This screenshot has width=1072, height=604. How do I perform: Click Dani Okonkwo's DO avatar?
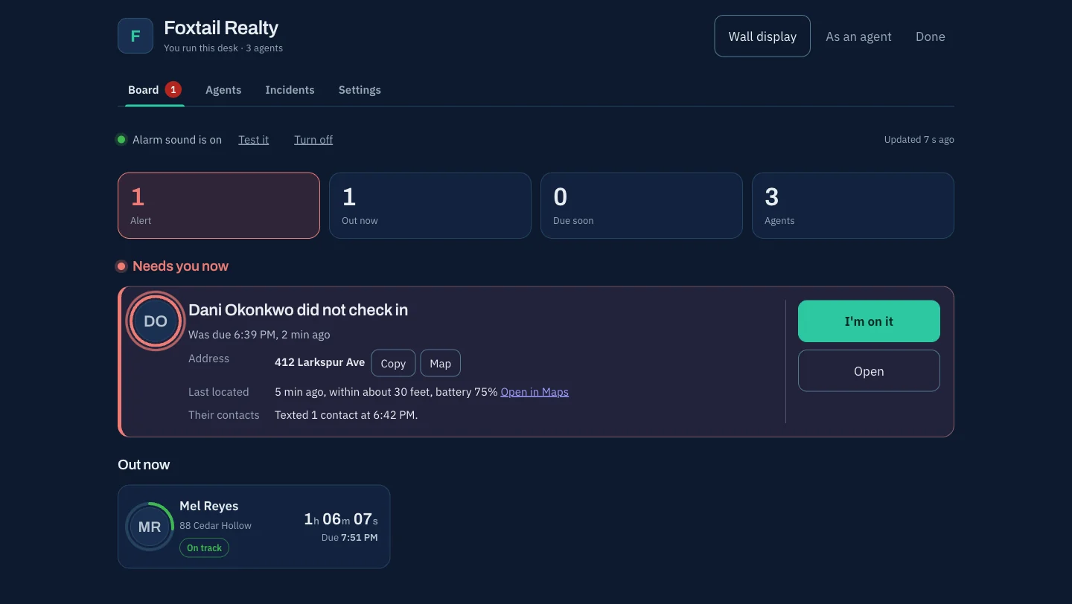[x=156, y=321]
